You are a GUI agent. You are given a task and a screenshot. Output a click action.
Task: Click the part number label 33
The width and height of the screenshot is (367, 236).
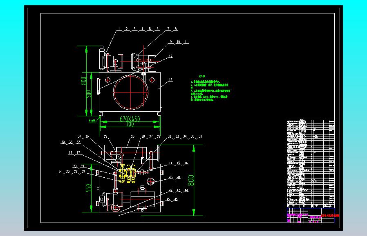click(x=177, y=136)
